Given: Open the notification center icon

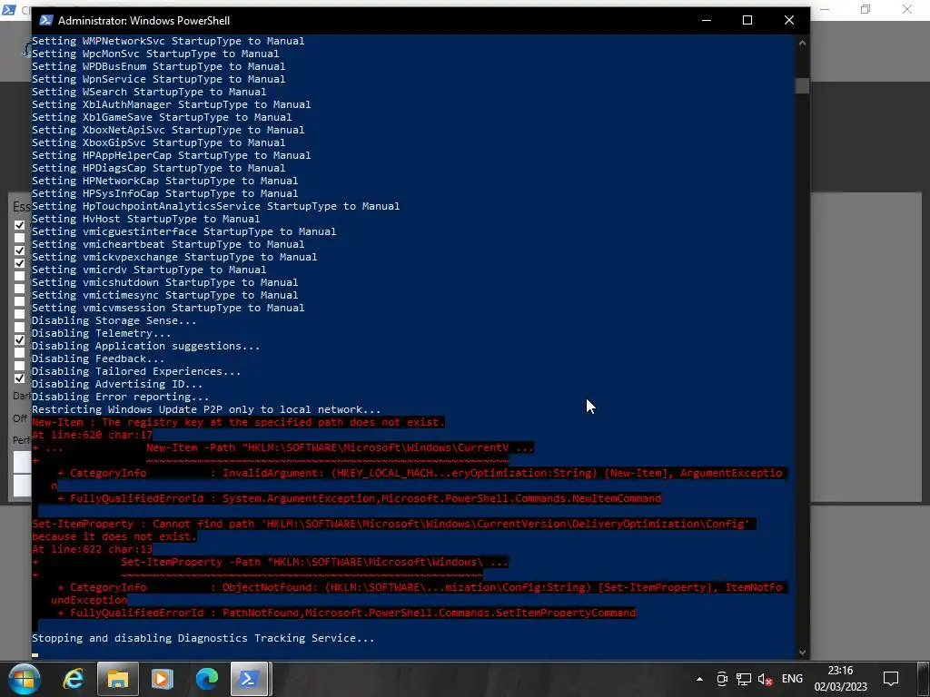Looking at the screenshot, I should pyautogui.click(x=891, y=679).
